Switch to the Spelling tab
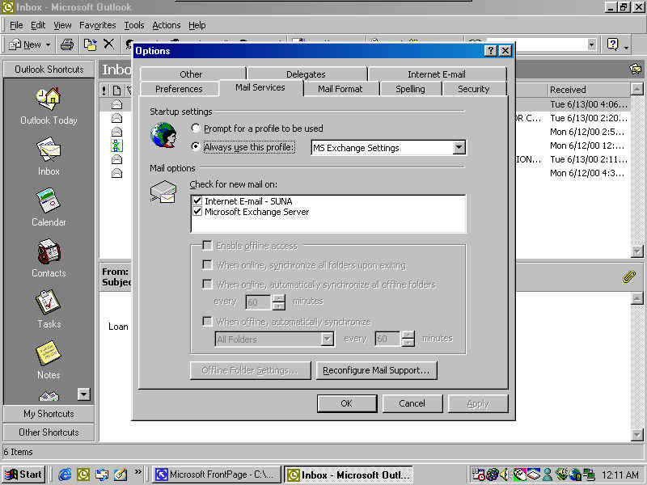This screenshot has height=485, width=647. pos(410,89)
